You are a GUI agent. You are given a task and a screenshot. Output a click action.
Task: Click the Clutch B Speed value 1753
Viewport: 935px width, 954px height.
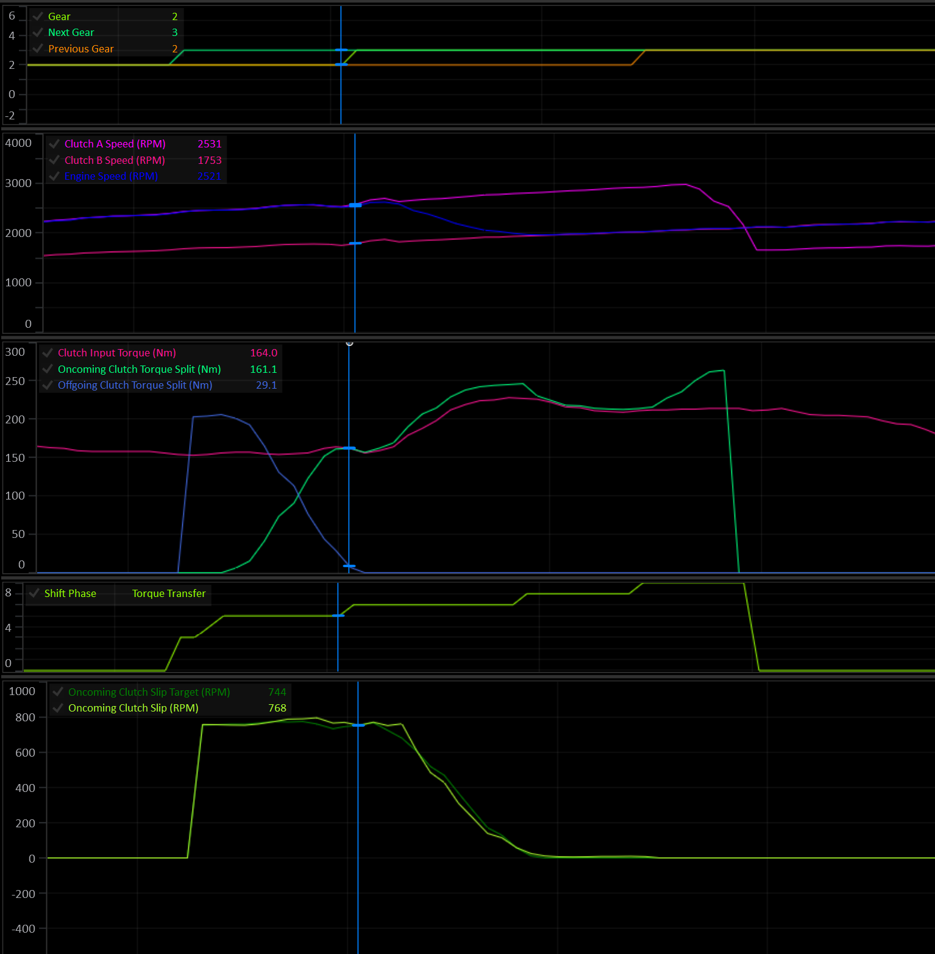pyautogui.click(x=210, y=160)
